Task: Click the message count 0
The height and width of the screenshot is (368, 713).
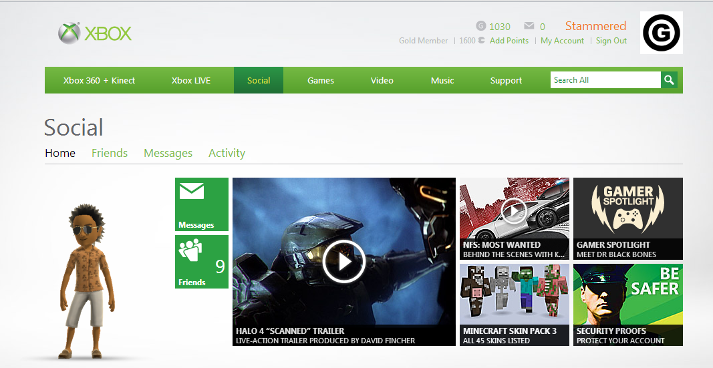Action: pyautogui.click(x=542, y=27)
